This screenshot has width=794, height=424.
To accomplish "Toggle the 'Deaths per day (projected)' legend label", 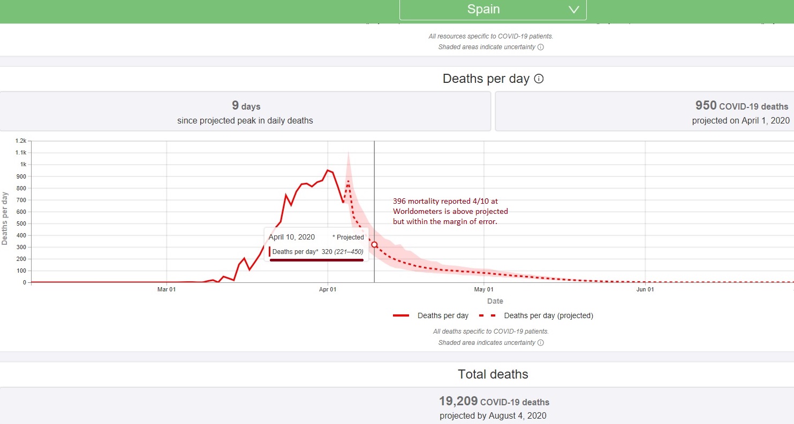I will click(548, 315).
